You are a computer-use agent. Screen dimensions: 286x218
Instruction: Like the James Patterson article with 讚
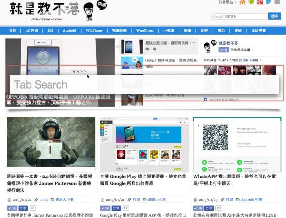[x=12, y=208]
